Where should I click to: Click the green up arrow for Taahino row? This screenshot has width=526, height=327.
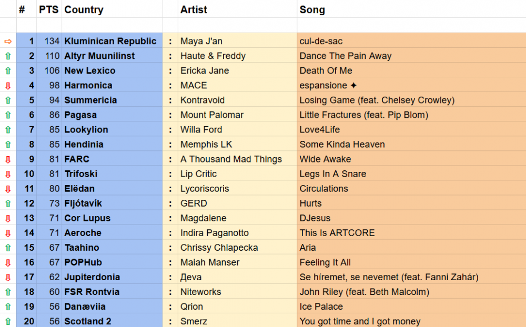click(x=8, y=248)
